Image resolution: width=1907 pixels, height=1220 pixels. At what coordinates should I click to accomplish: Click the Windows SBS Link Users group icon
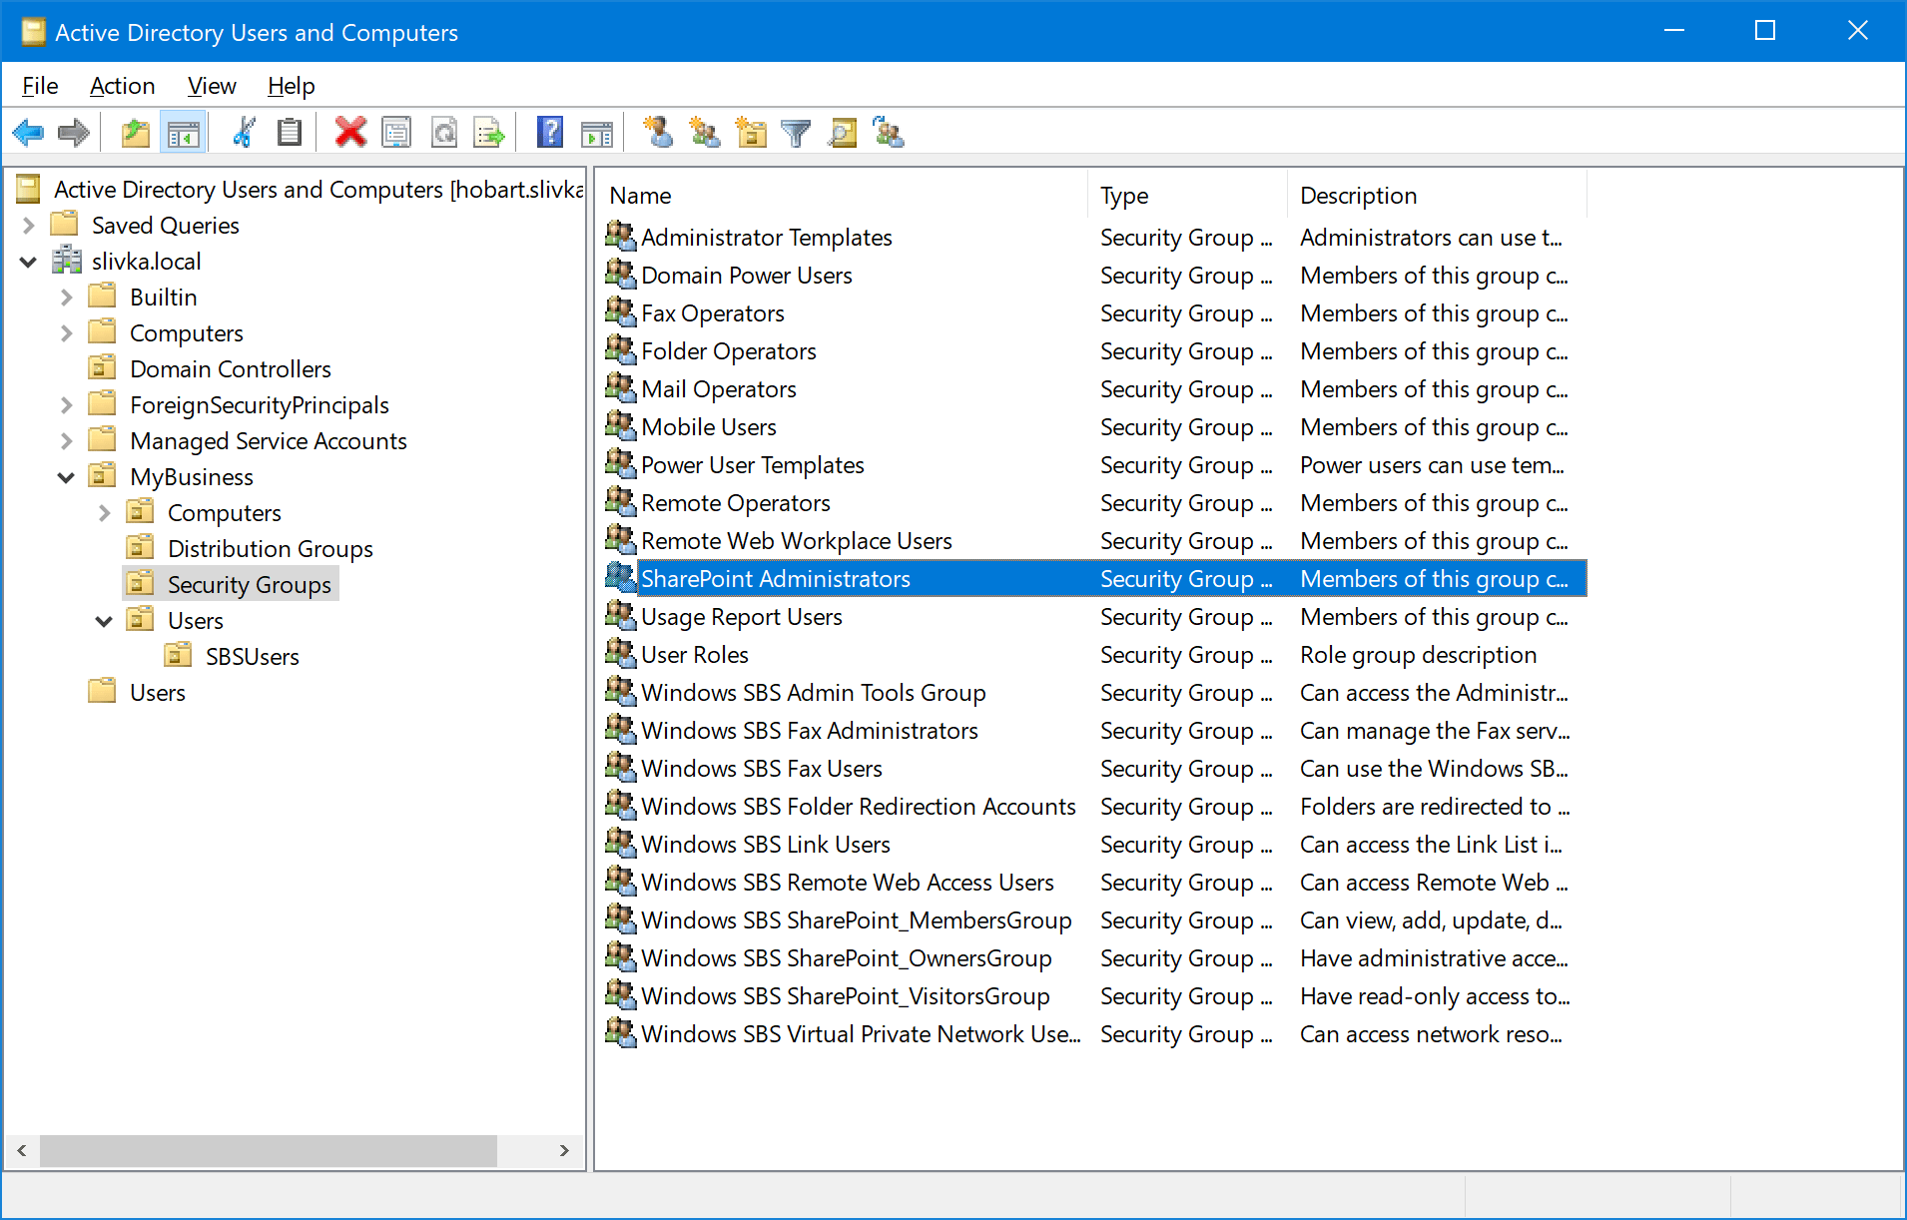point(620,843)
